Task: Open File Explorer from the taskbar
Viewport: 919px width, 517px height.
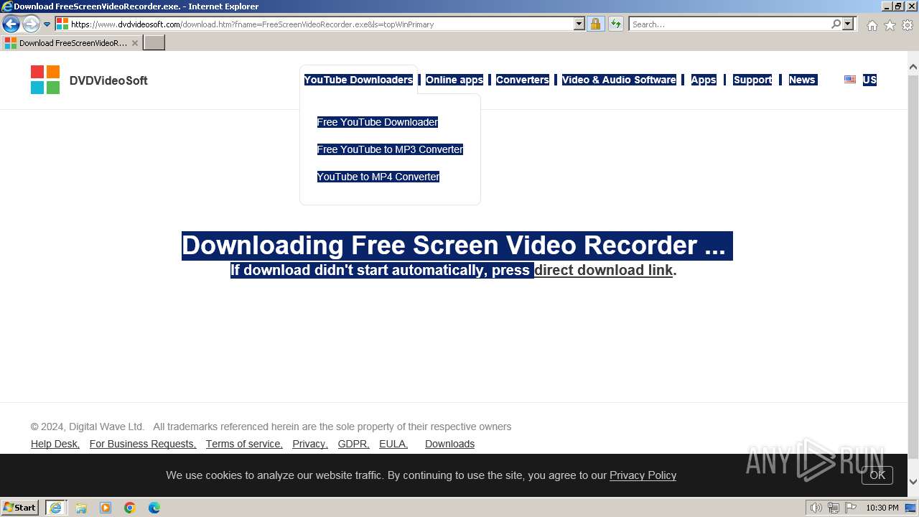Action: tap(81, 508)
